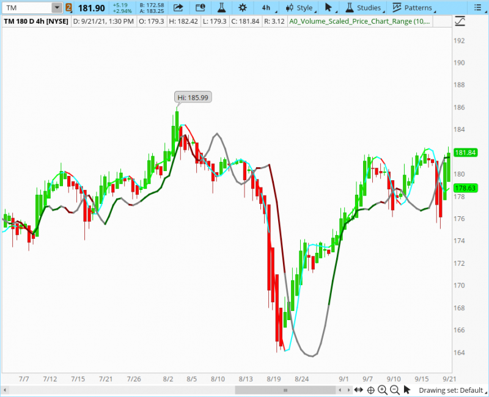Open the Drawing set Default dropdown
Image resolution: width=489 pixels, height=397 pixels.
pyautogui.click(x=451, y=390)
